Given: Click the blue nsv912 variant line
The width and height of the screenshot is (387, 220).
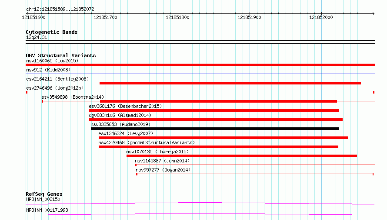Looking at the screenshot, I should pyautogui.click(x=200, y=74).
